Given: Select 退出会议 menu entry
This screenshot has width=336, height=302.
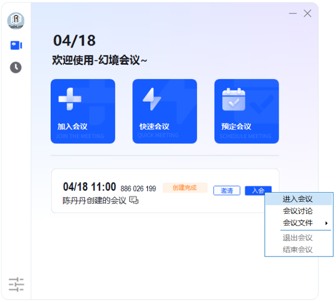Looking at the screenshot, I should pos(298,238).
